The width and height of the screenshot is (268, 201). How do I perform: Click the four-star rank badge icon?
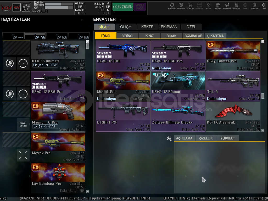pyautogui.click(x=26, y=7)
